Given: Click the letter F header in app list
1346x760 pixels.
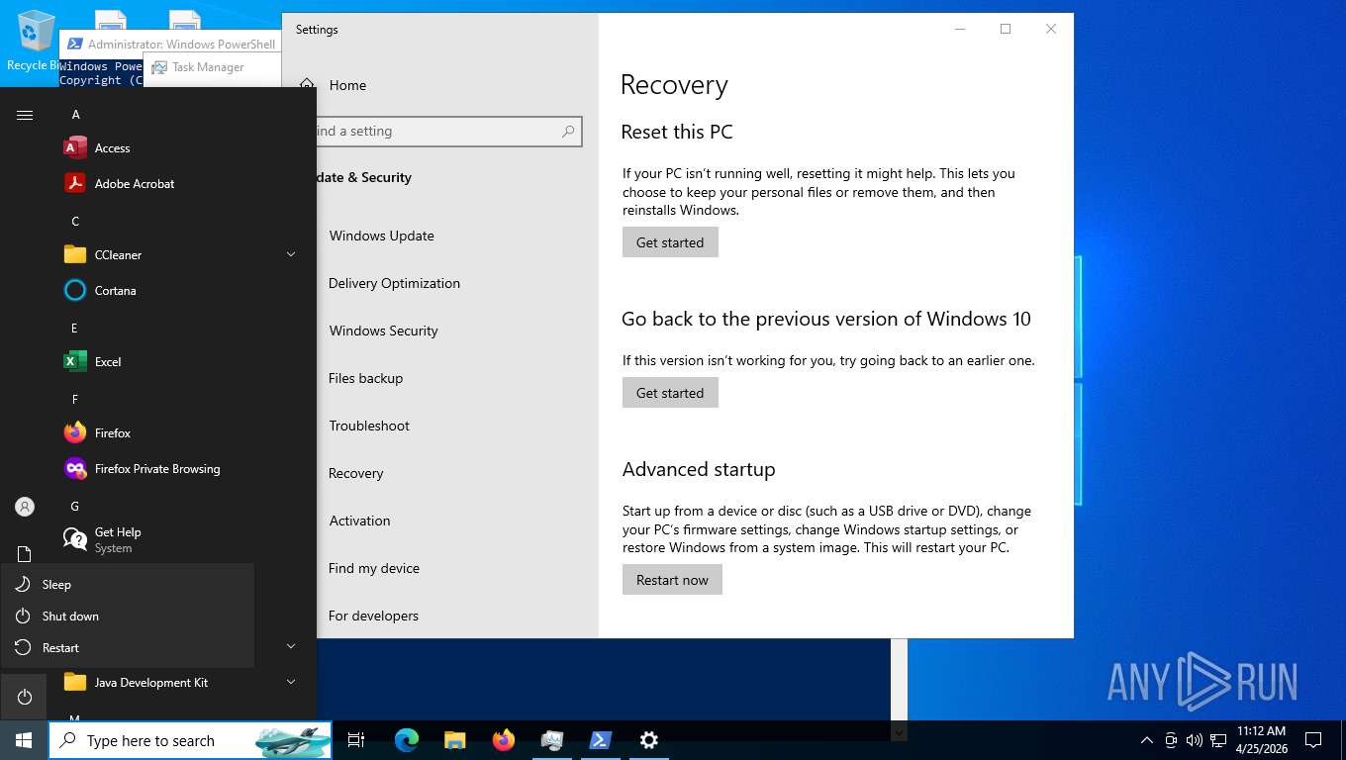Looking at the screenshot, I should pyautogui.click(x=74, y=400).
